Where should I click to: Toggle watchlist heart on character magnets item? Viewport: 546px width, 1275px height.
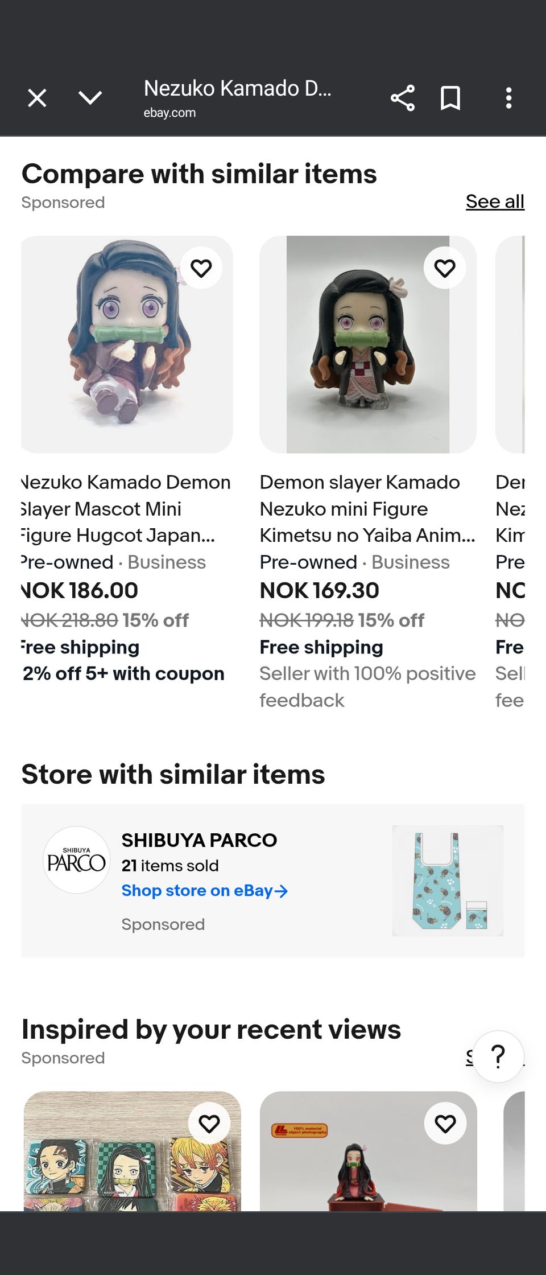(209, 1124)
